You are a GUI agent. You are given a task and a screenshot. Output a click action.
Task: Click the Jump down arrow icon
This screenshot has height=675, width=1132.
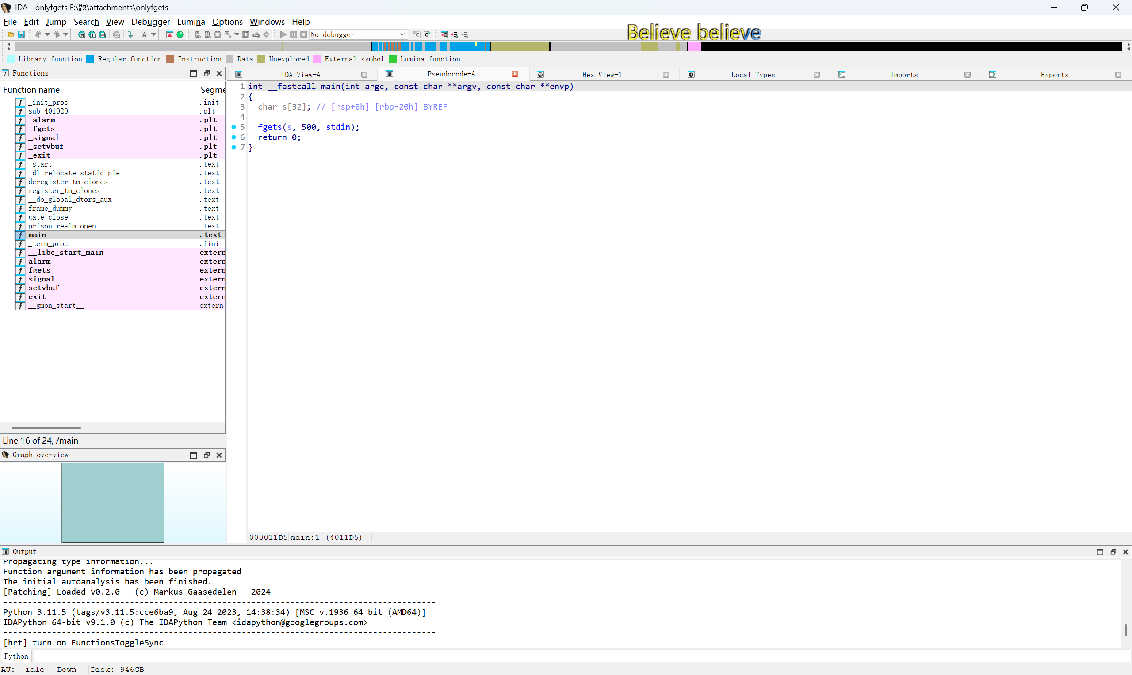(130, 34)
